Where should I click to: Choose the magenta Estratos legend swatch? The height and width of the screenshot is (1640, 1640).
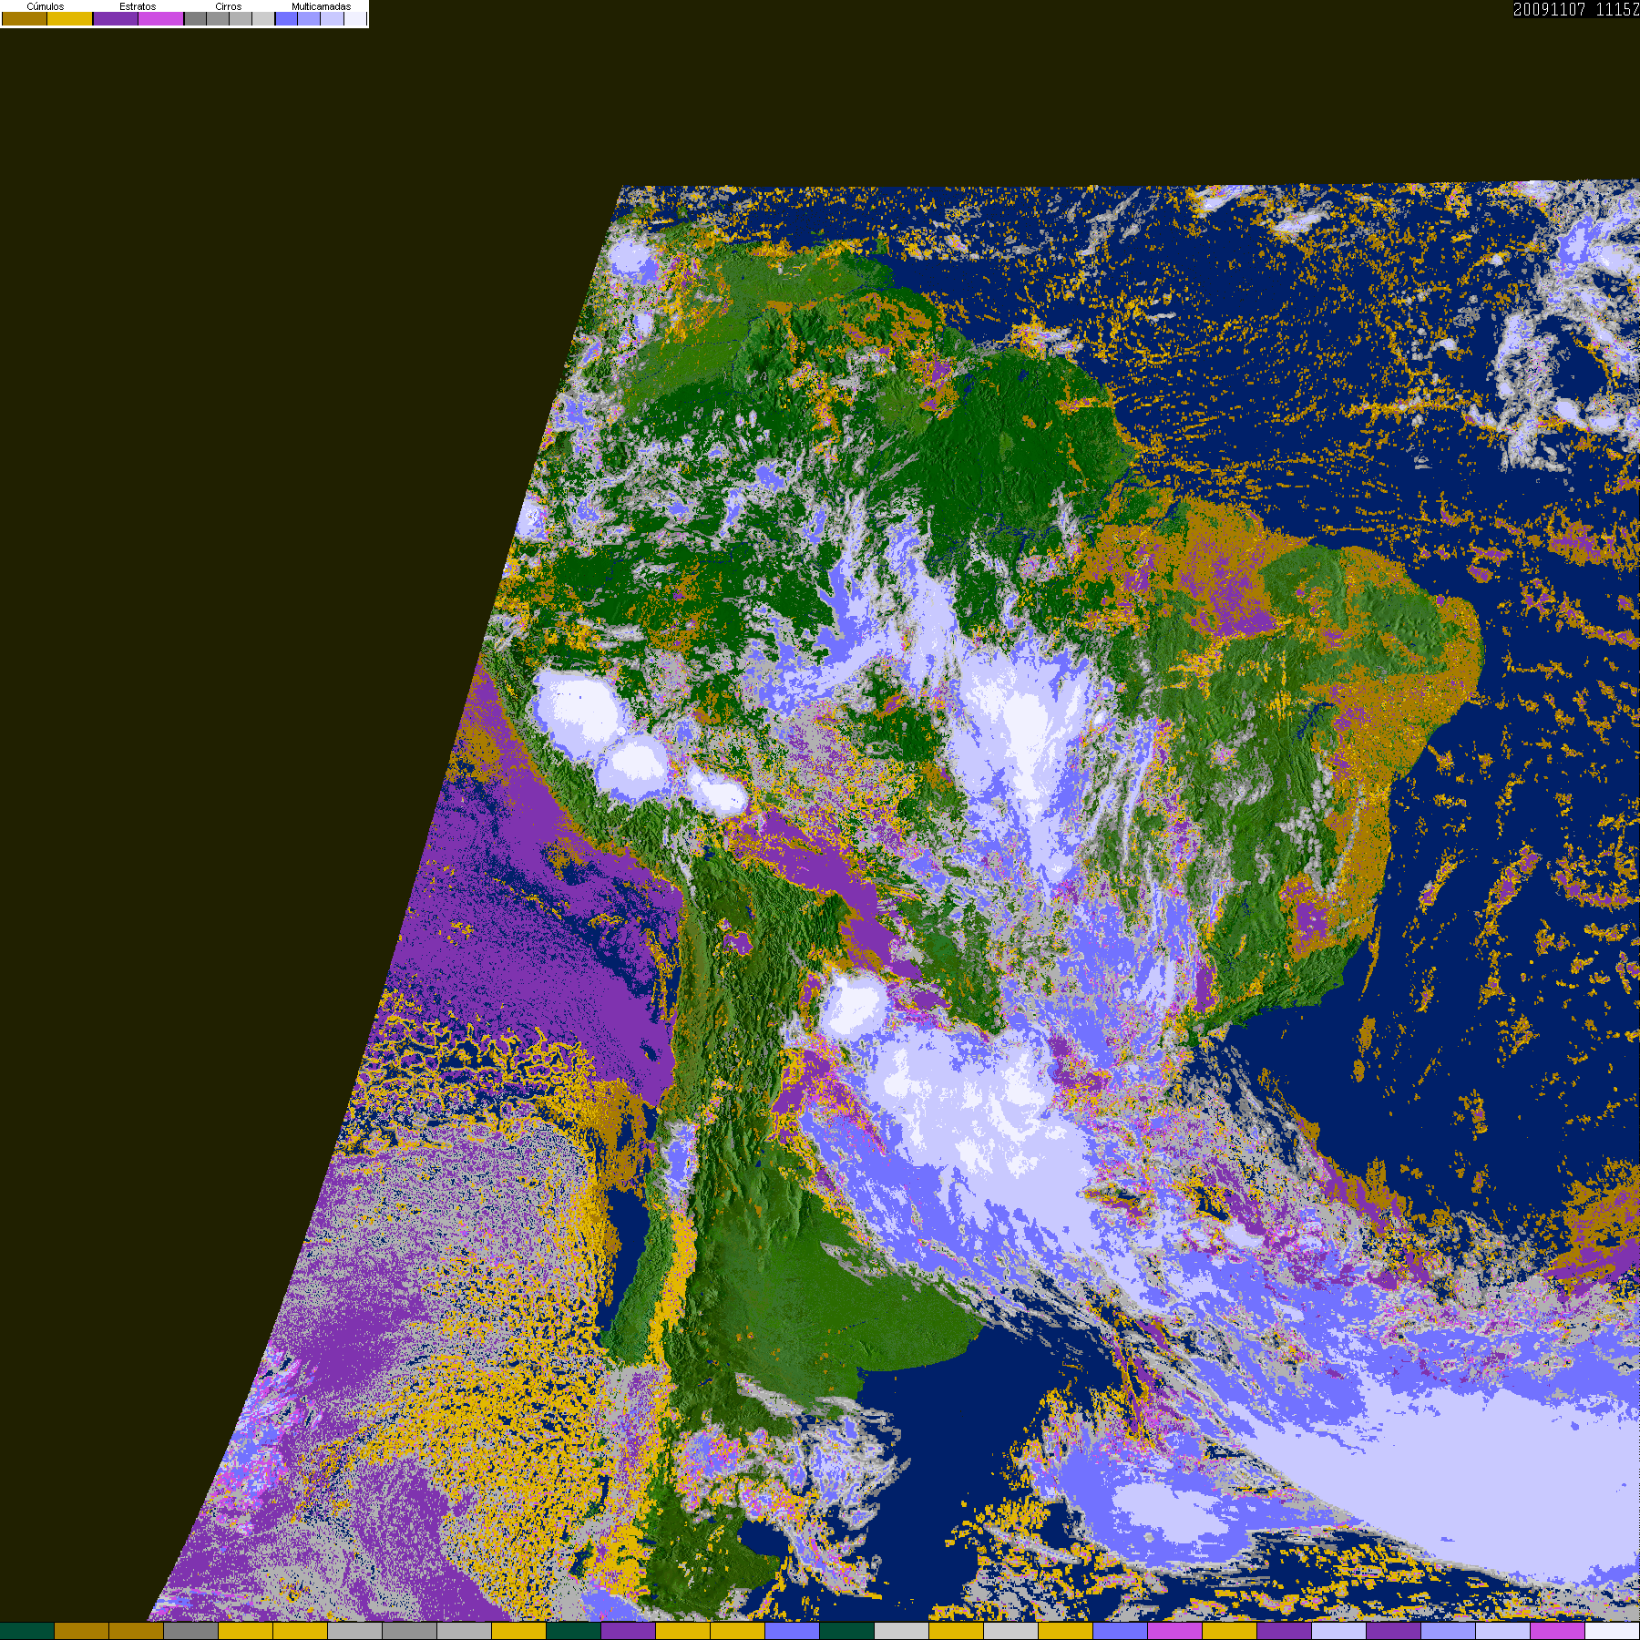(x=161, y=19)
